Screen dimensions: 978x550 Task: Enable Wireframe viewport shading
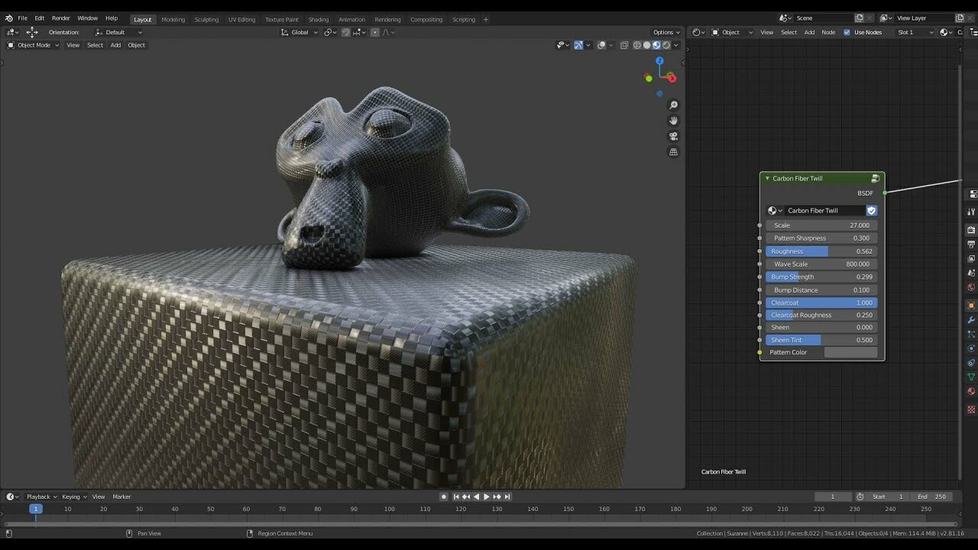[637, 45]
